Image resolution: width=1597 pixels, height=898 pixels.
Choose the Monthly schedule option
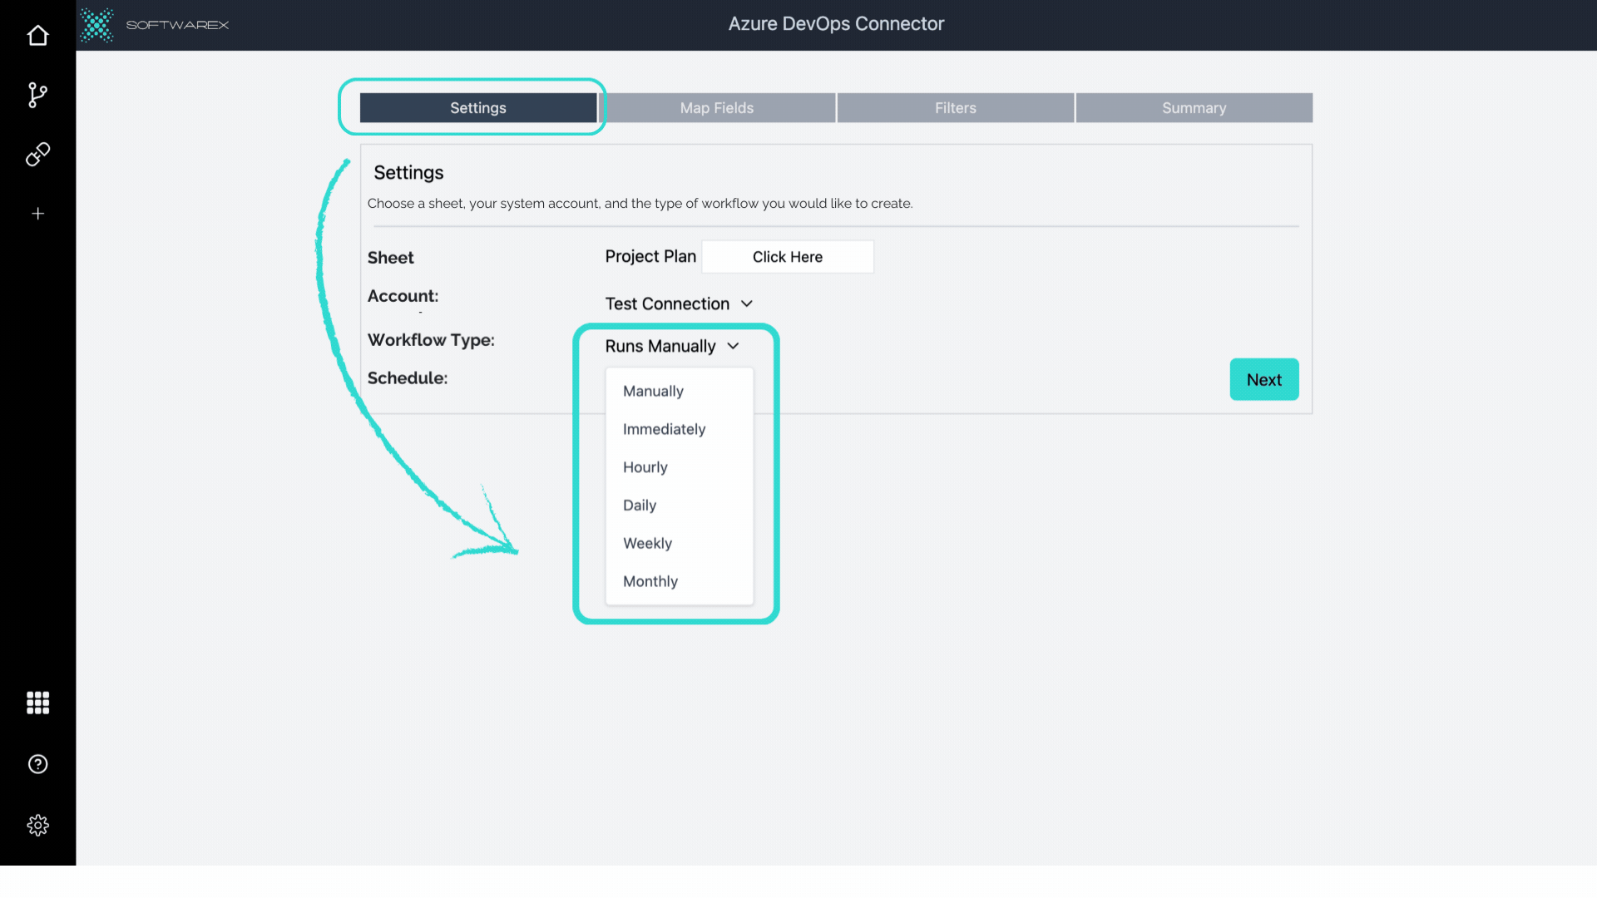coord(680,582)
